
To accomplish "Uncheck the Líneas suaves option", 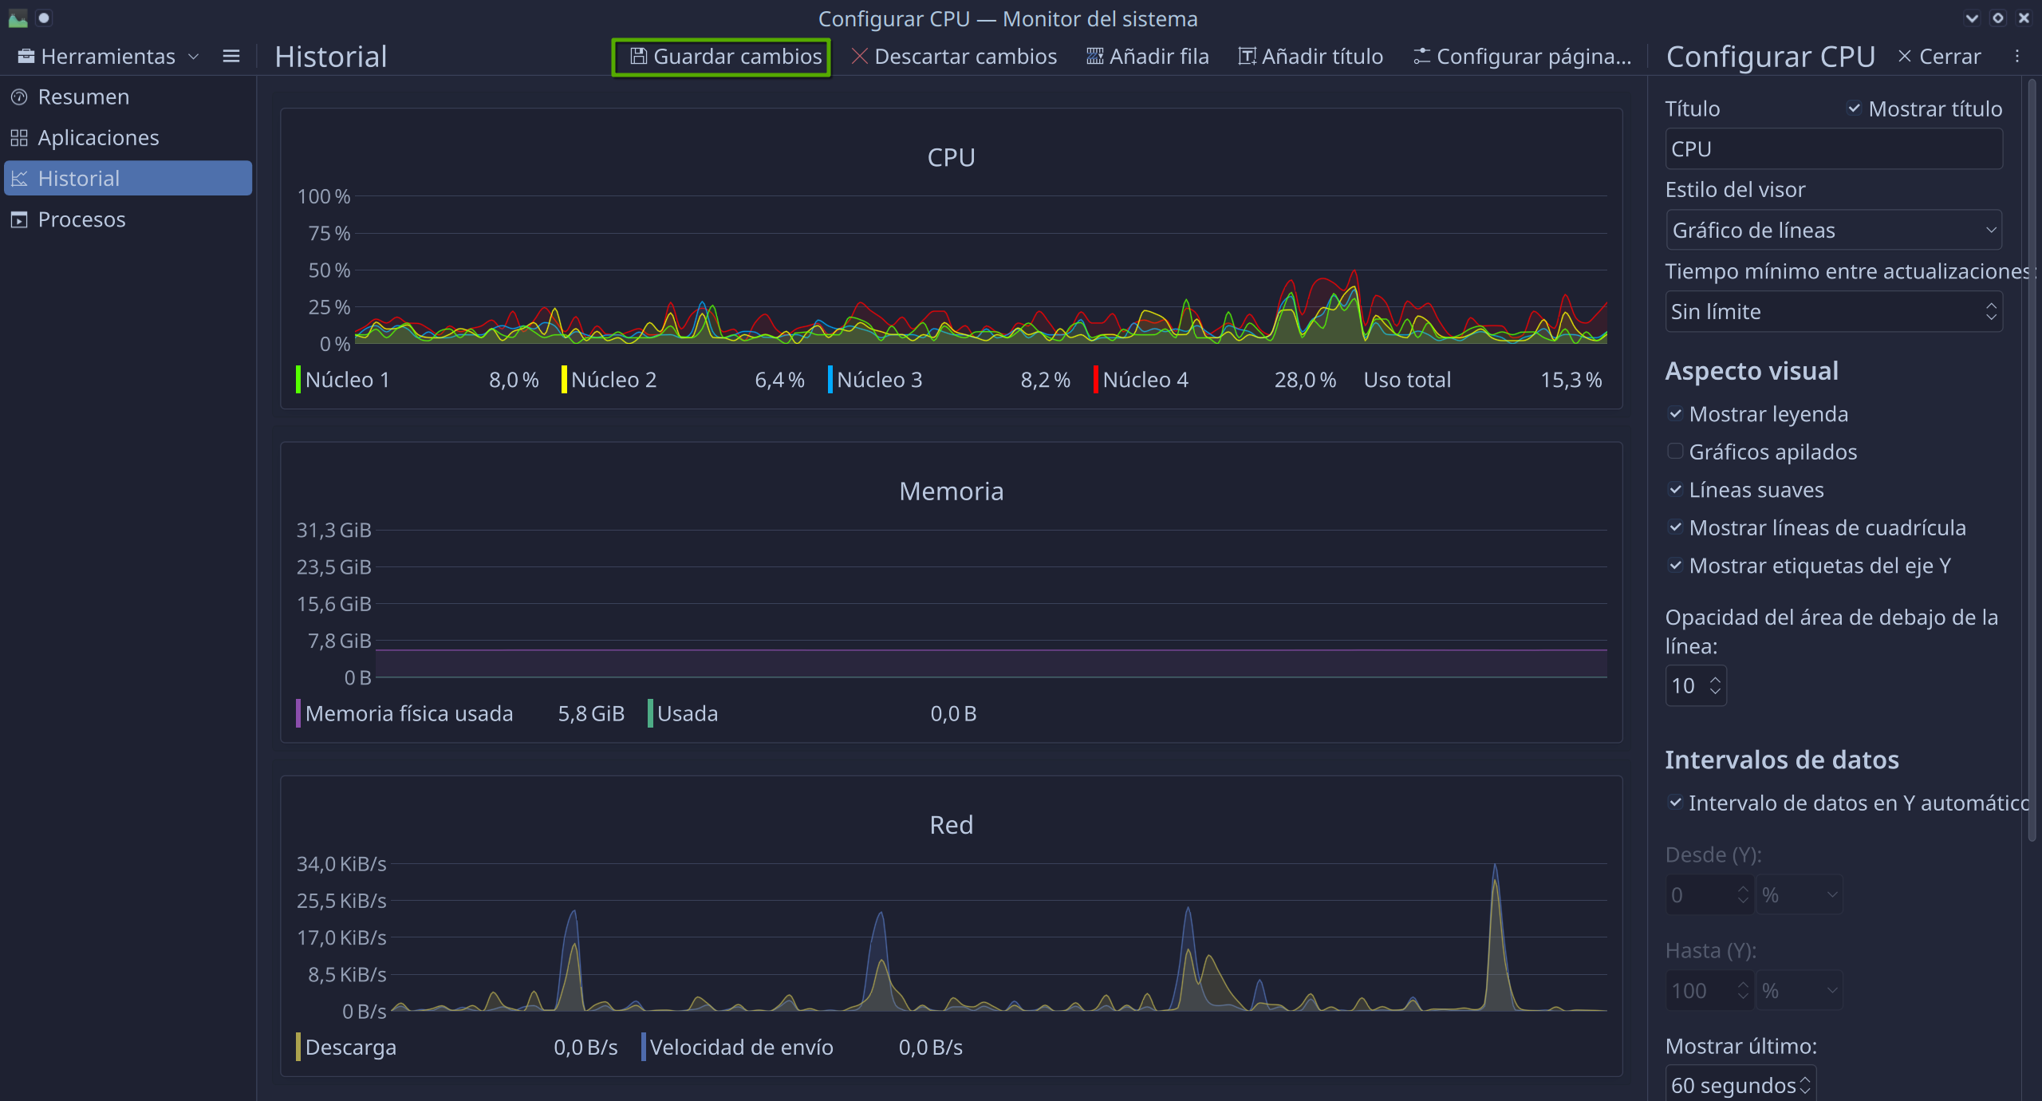I will coord(1675,490).
